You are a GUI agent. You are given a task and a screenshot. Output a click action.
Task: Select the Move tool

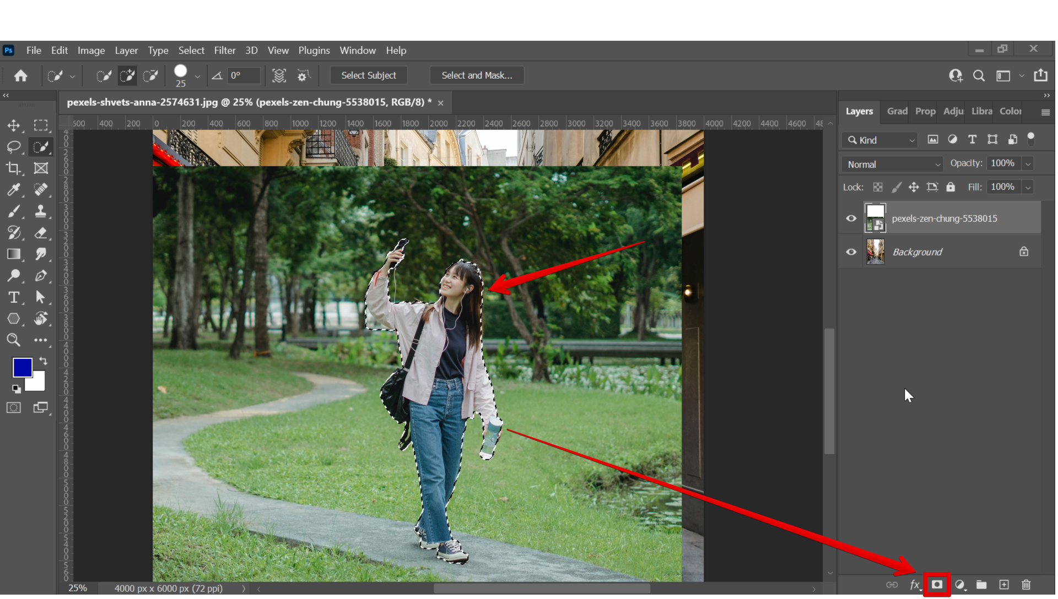tap(14, 126)
